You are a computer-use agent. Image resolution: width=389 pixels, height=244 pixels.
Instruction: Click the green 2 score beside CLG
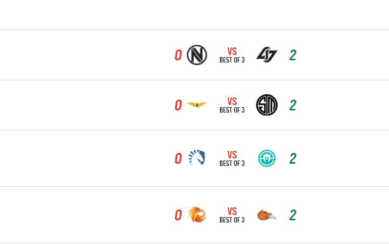click(293, 55)
